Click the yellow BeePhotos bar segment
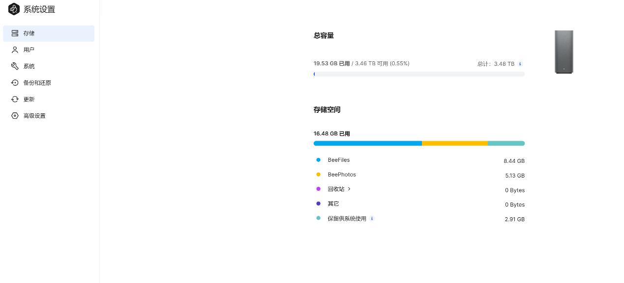Screen dimensions: 624x283 tap(454, 143)
